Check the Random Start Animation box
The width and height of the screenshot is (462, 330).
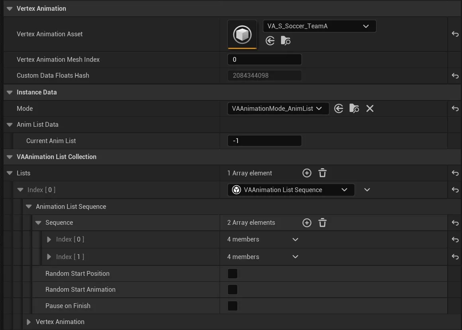pyautogui.click(x=232, y=289)
